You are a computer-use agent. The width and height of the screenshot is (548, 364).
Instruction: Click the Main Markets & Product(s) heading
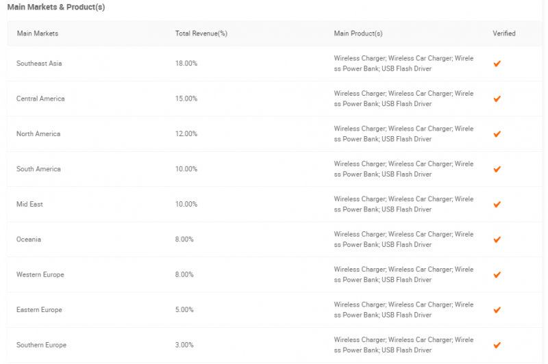56,7
